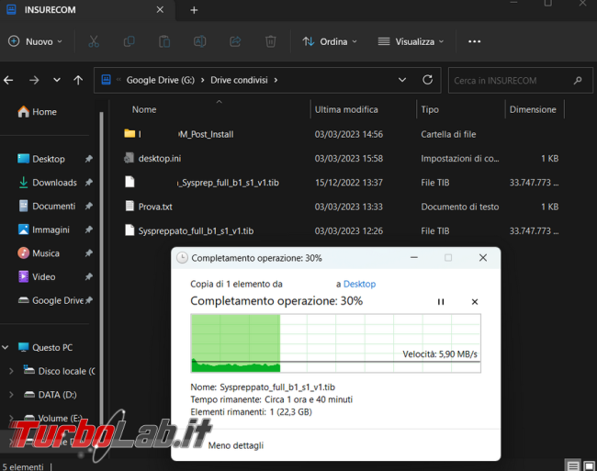Unpin Downloads from quick access
Screen dimensions: 597x471
(89, 182)
